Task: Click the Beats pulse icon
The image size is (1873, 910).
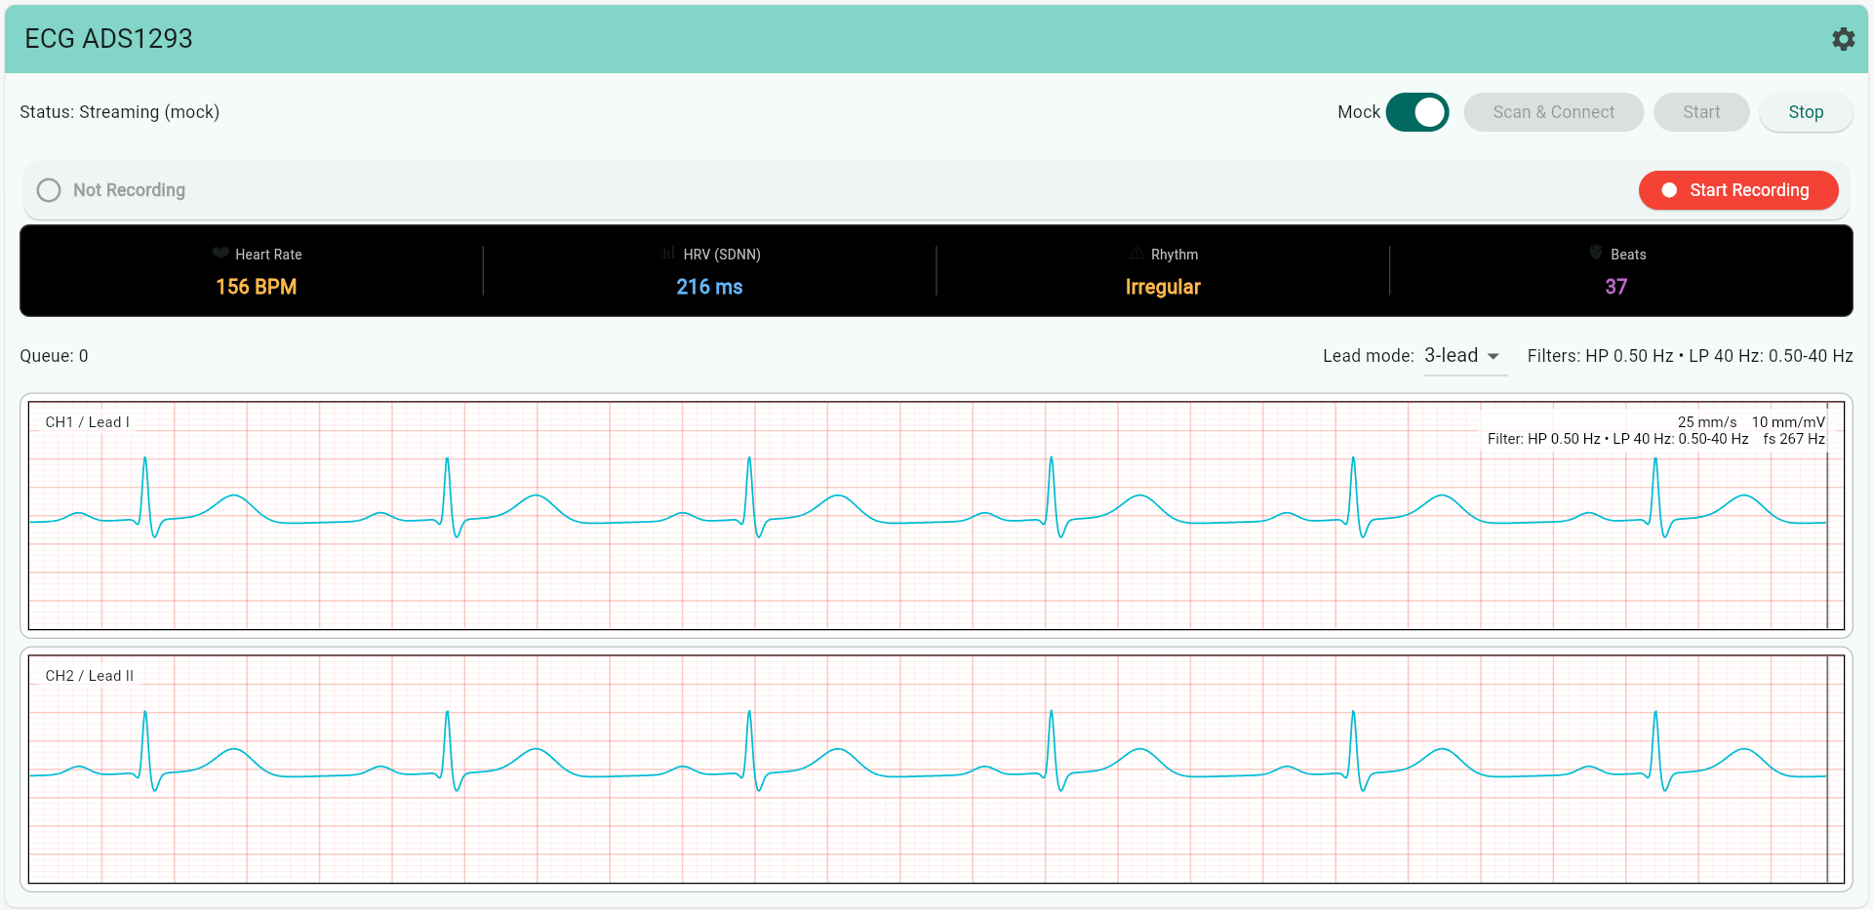Action: click(x=1594, y=254)
